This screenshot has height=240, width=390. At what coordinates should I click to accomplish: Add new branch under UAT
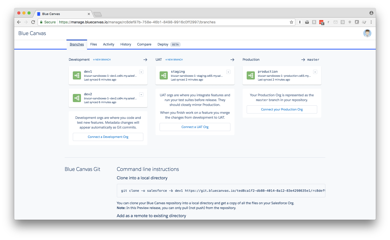click(174, 60)
